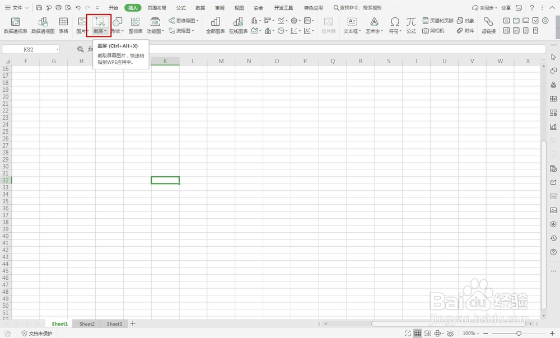Insert an equation (公式 pi icon)
This screenshot has height=338, width=560.
[x=411, y=25]
